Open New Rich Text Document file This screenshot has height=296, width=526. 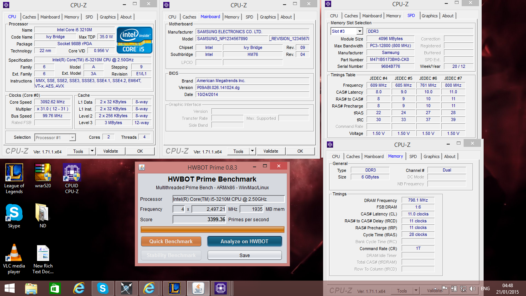43,259
